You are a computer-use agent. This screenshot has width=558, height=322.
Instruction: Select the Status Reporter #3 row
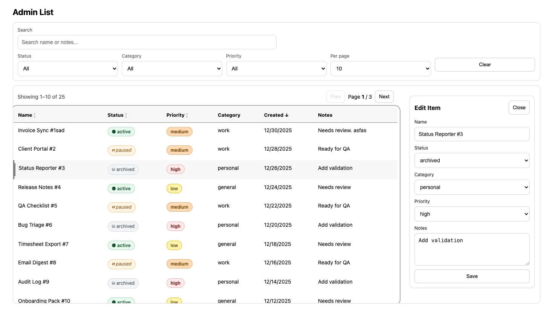[205, 169]
